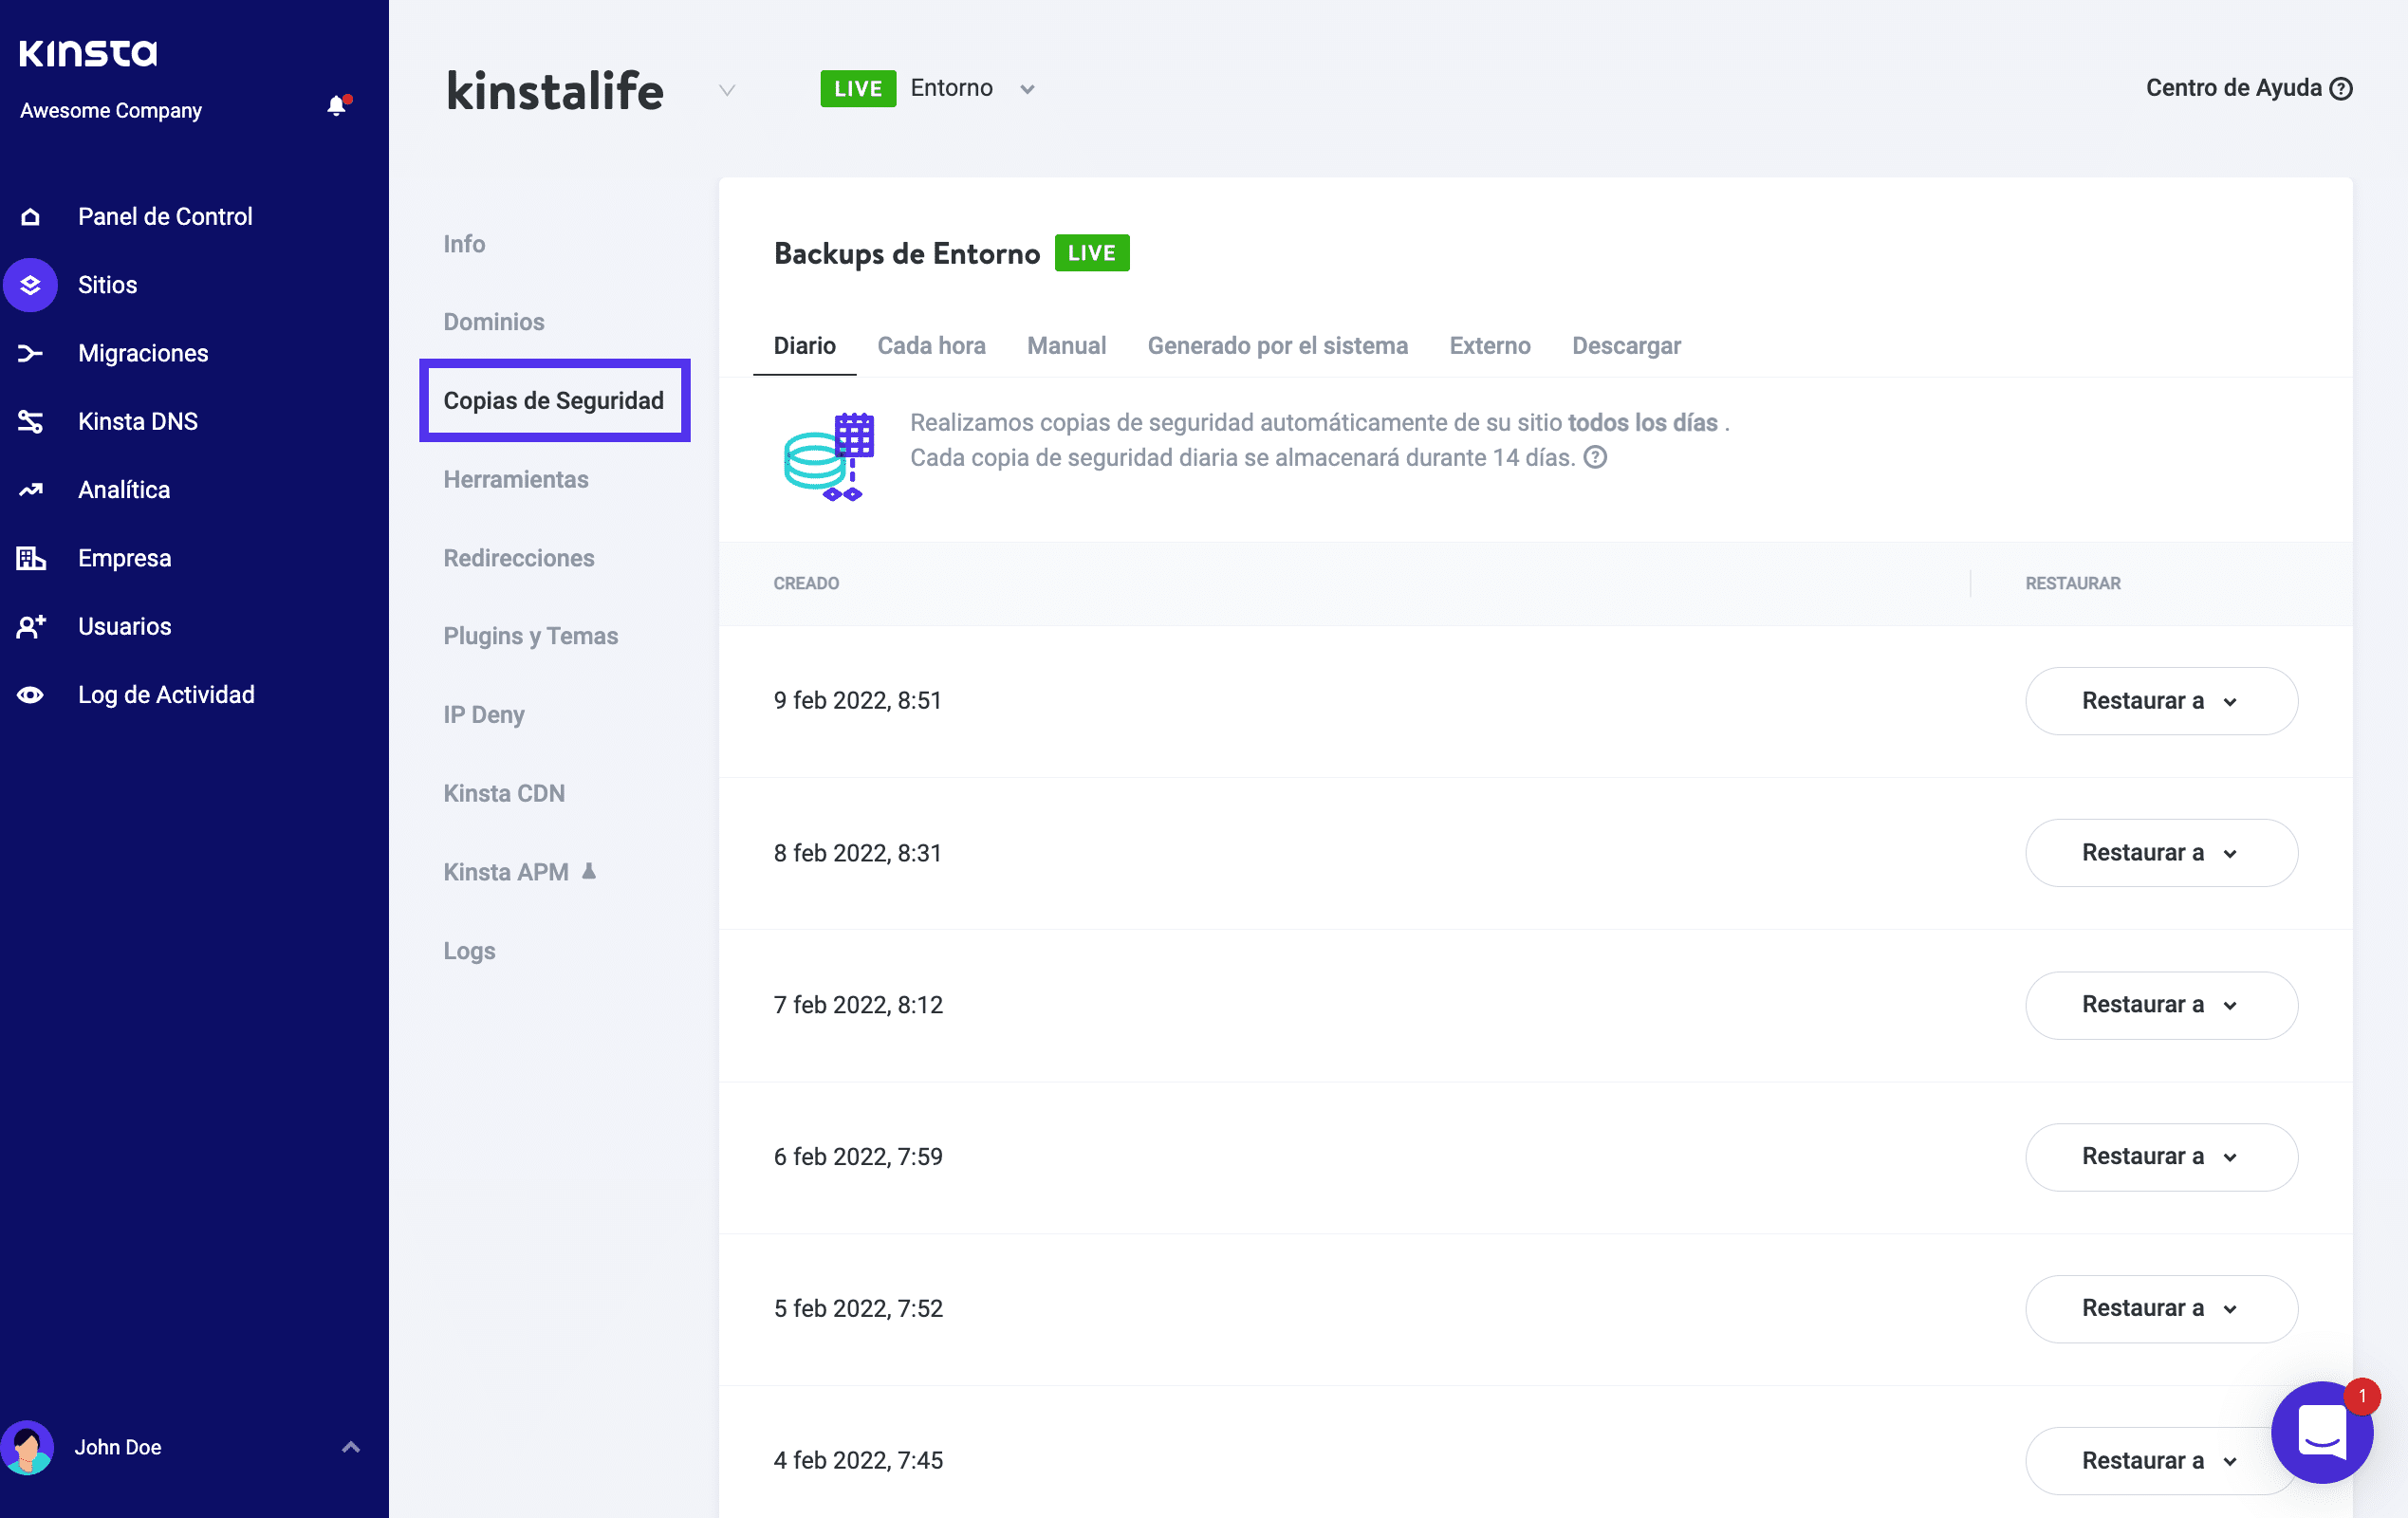Click the notification bell icon

[337, 106]
